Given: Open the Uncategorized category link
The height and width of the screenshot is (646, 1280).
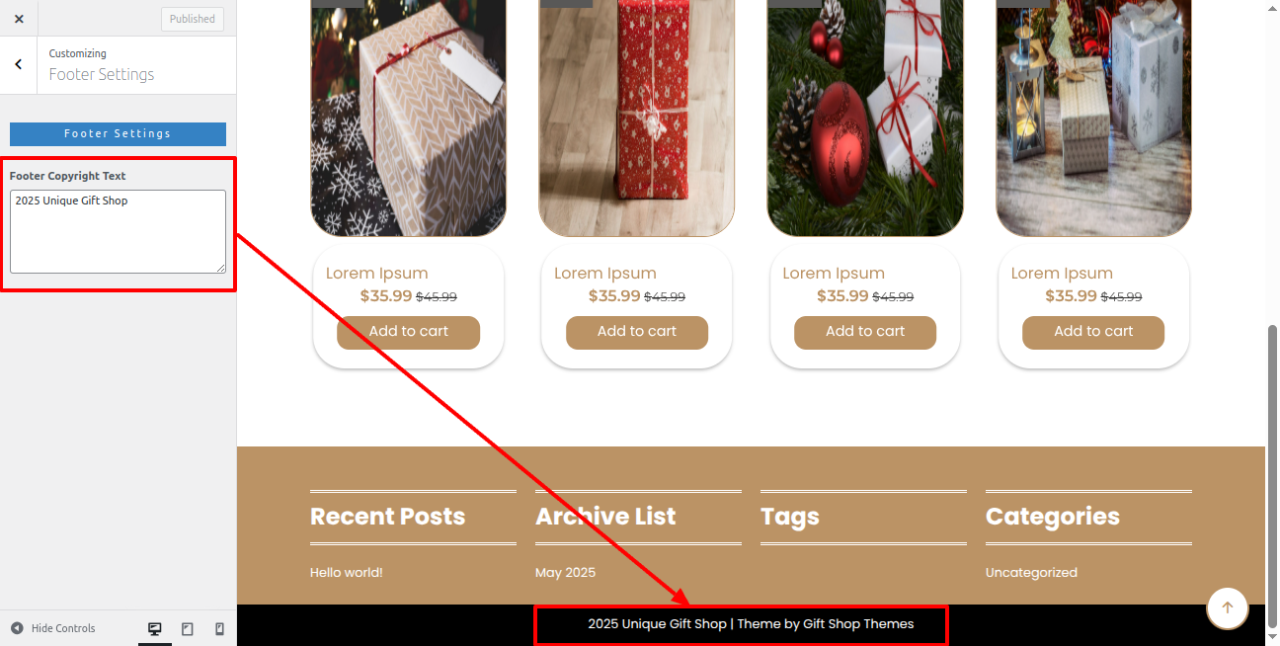Looking at the screenshot, I should tap(1031, 573).
